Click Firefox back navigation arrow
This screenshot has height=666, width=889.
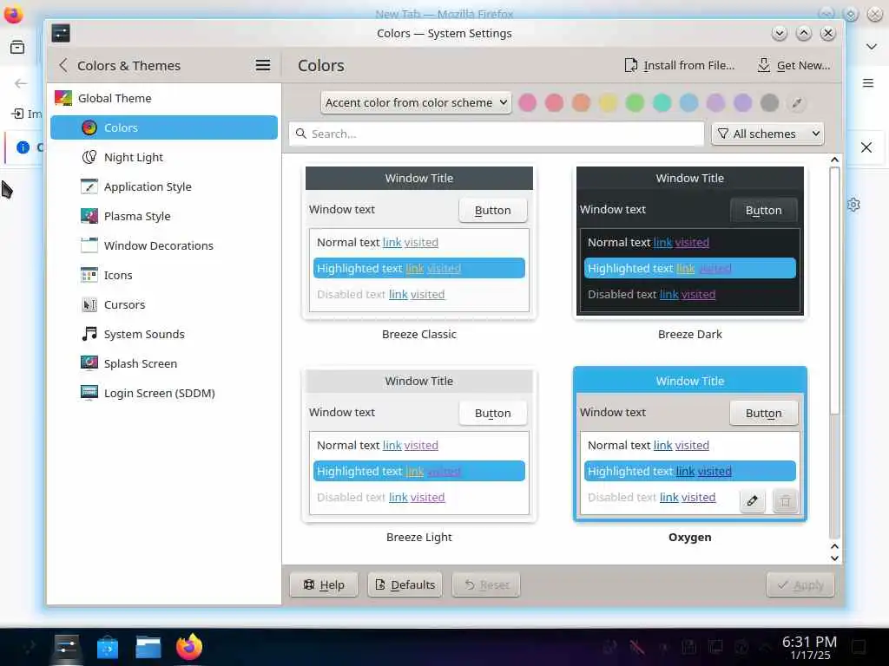point(21,83)
